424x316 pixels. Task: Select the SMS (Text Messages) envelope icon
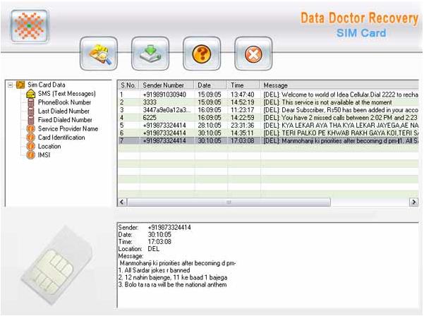[31, 94]
